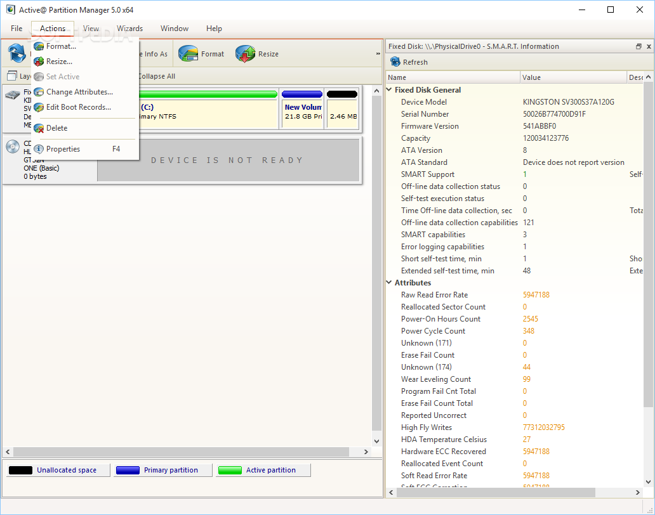Select the Wear Leveling Count row
The image size is (655, 515).
click(x=514, y=379)
